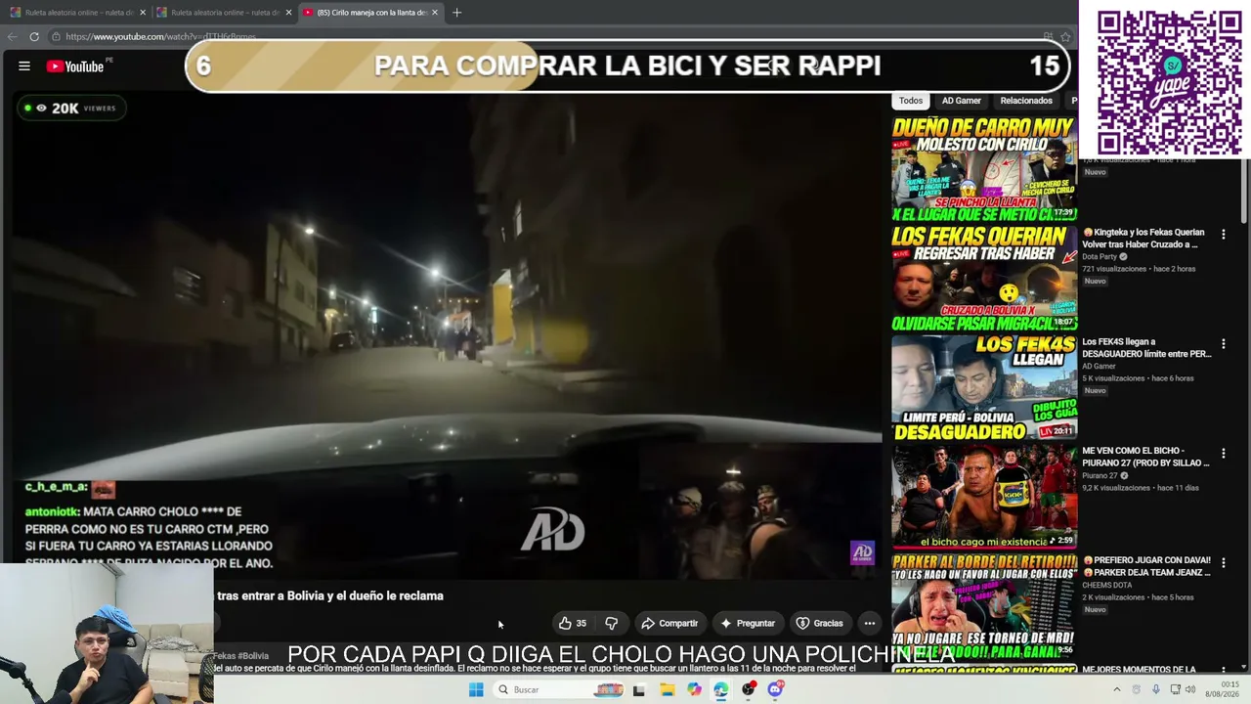Image resolution: width=1251 pixels, height=704 pixels.
Task: Open File Explorer from the taskbar
Action: point(667,689)
